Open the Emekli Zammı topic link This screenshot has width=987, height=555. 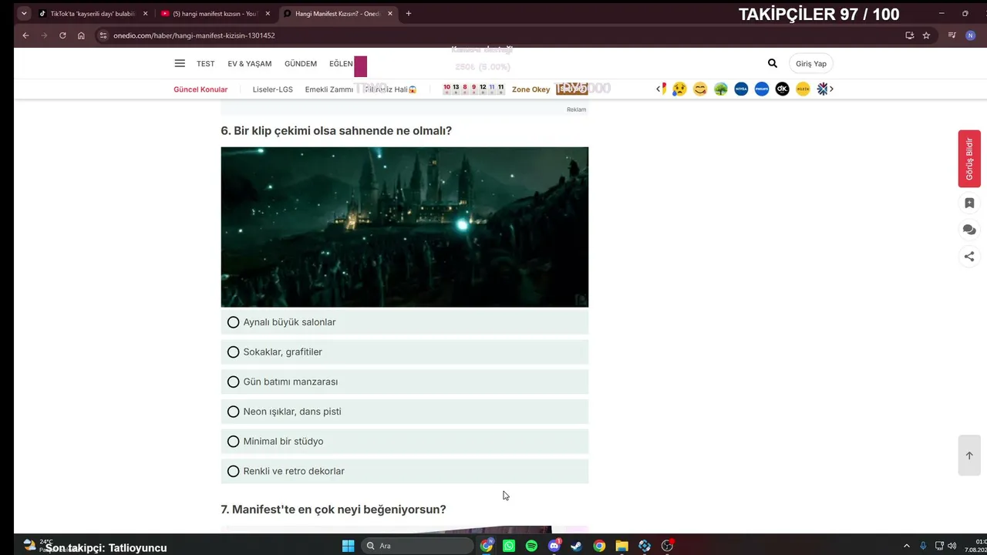(329, 89)
